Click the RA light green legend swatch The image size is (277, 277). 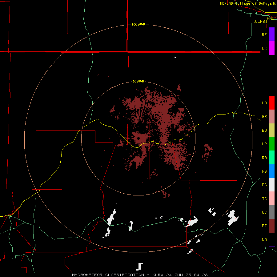272,158
